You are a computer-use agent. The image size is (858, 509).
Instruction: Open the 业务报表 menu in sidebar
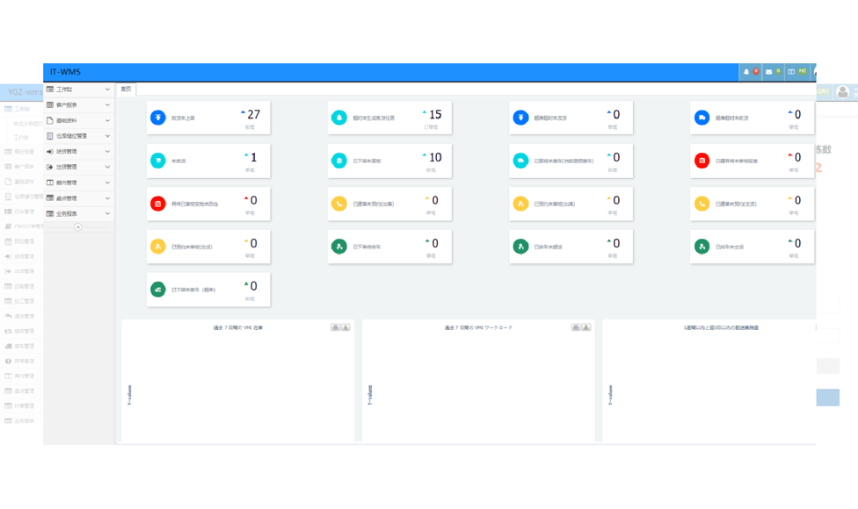click(x=78, y=213)
